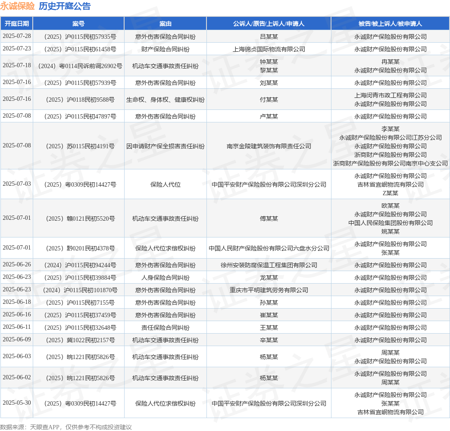Click defendant 冉某某
The height and width of the screenshot is (431, 450).
[x=391, y=62]
